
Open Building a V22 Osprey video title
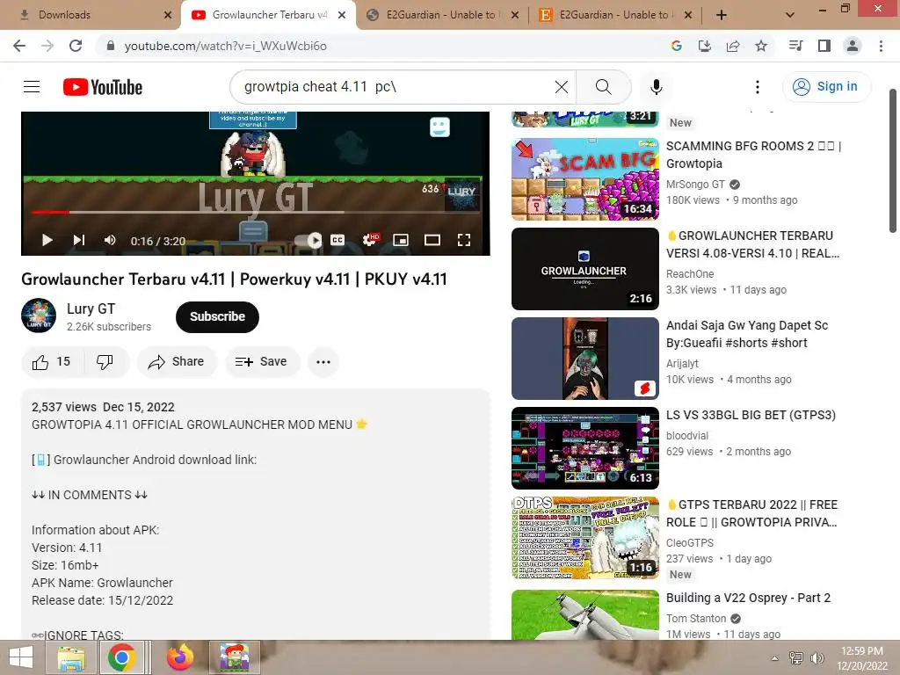click(748, 598)
